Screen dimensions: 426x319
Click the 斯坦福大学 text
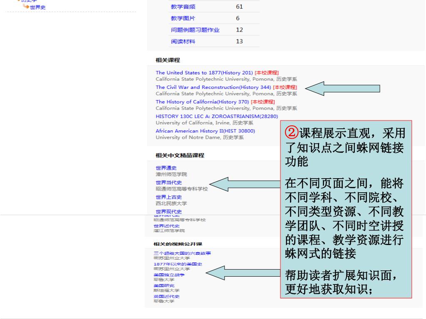(166, 290)
